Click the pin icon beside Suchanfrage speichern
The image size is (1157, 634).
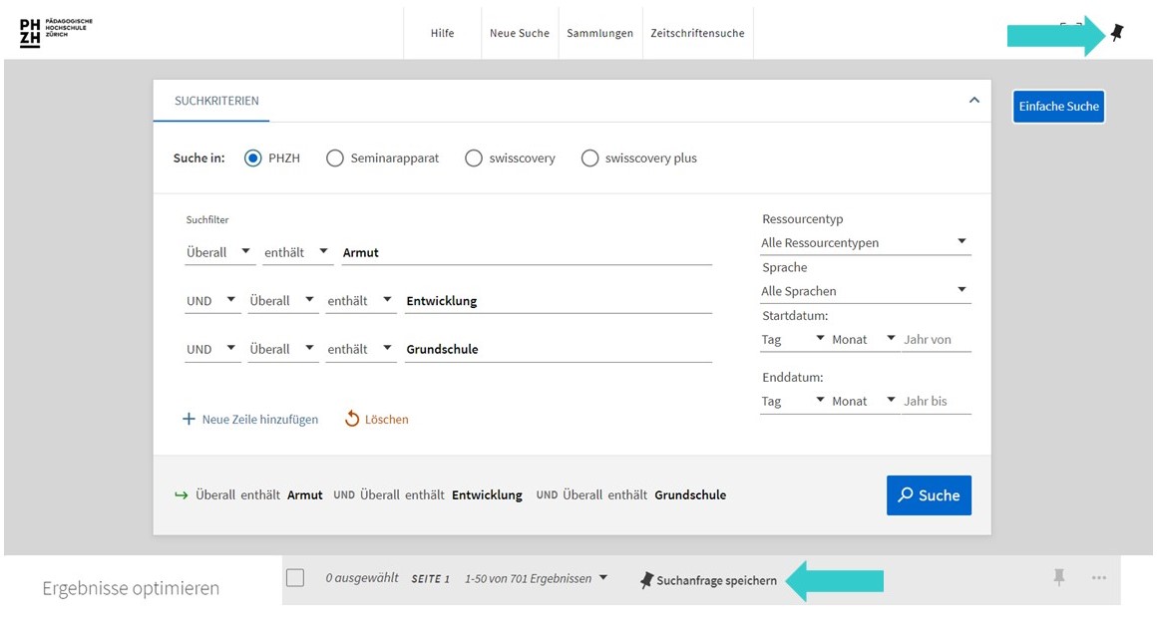646,580
